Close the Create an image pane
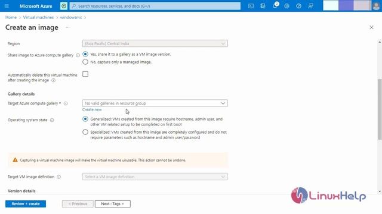The image size is (382, 214). tap(371, 27)
